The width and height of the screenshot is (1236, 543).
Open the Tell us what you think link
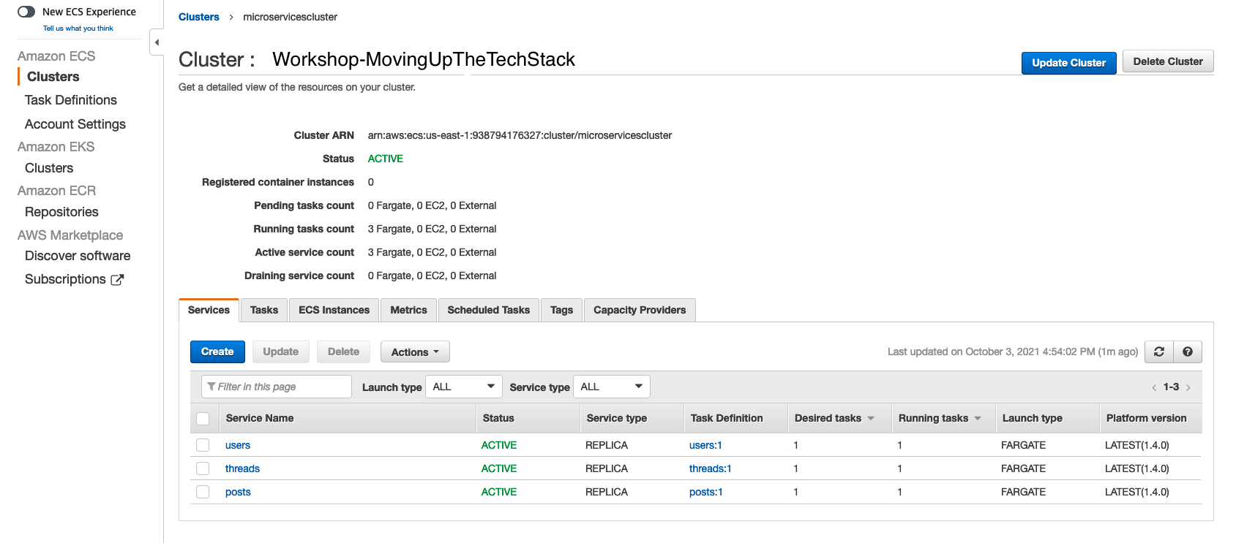tap(78, 29)
